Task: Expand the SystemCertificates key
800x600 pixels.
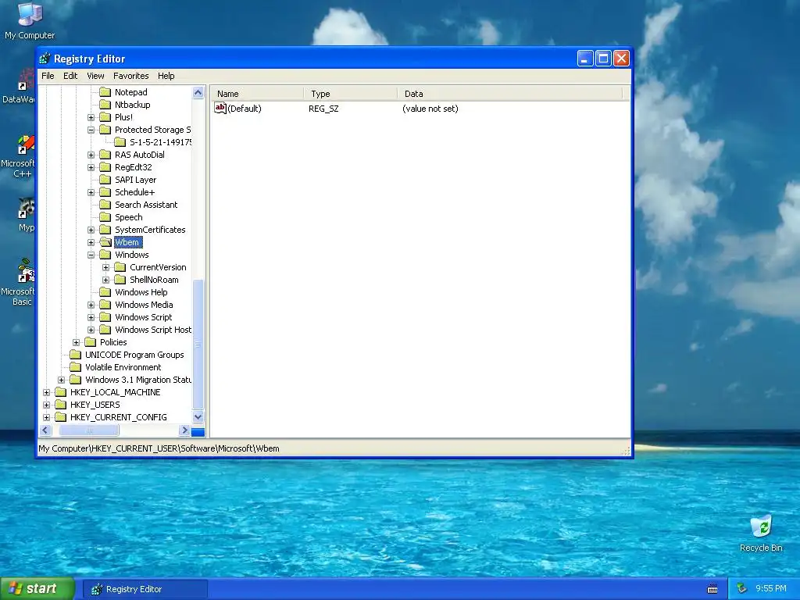Action: tap(91, 230)
